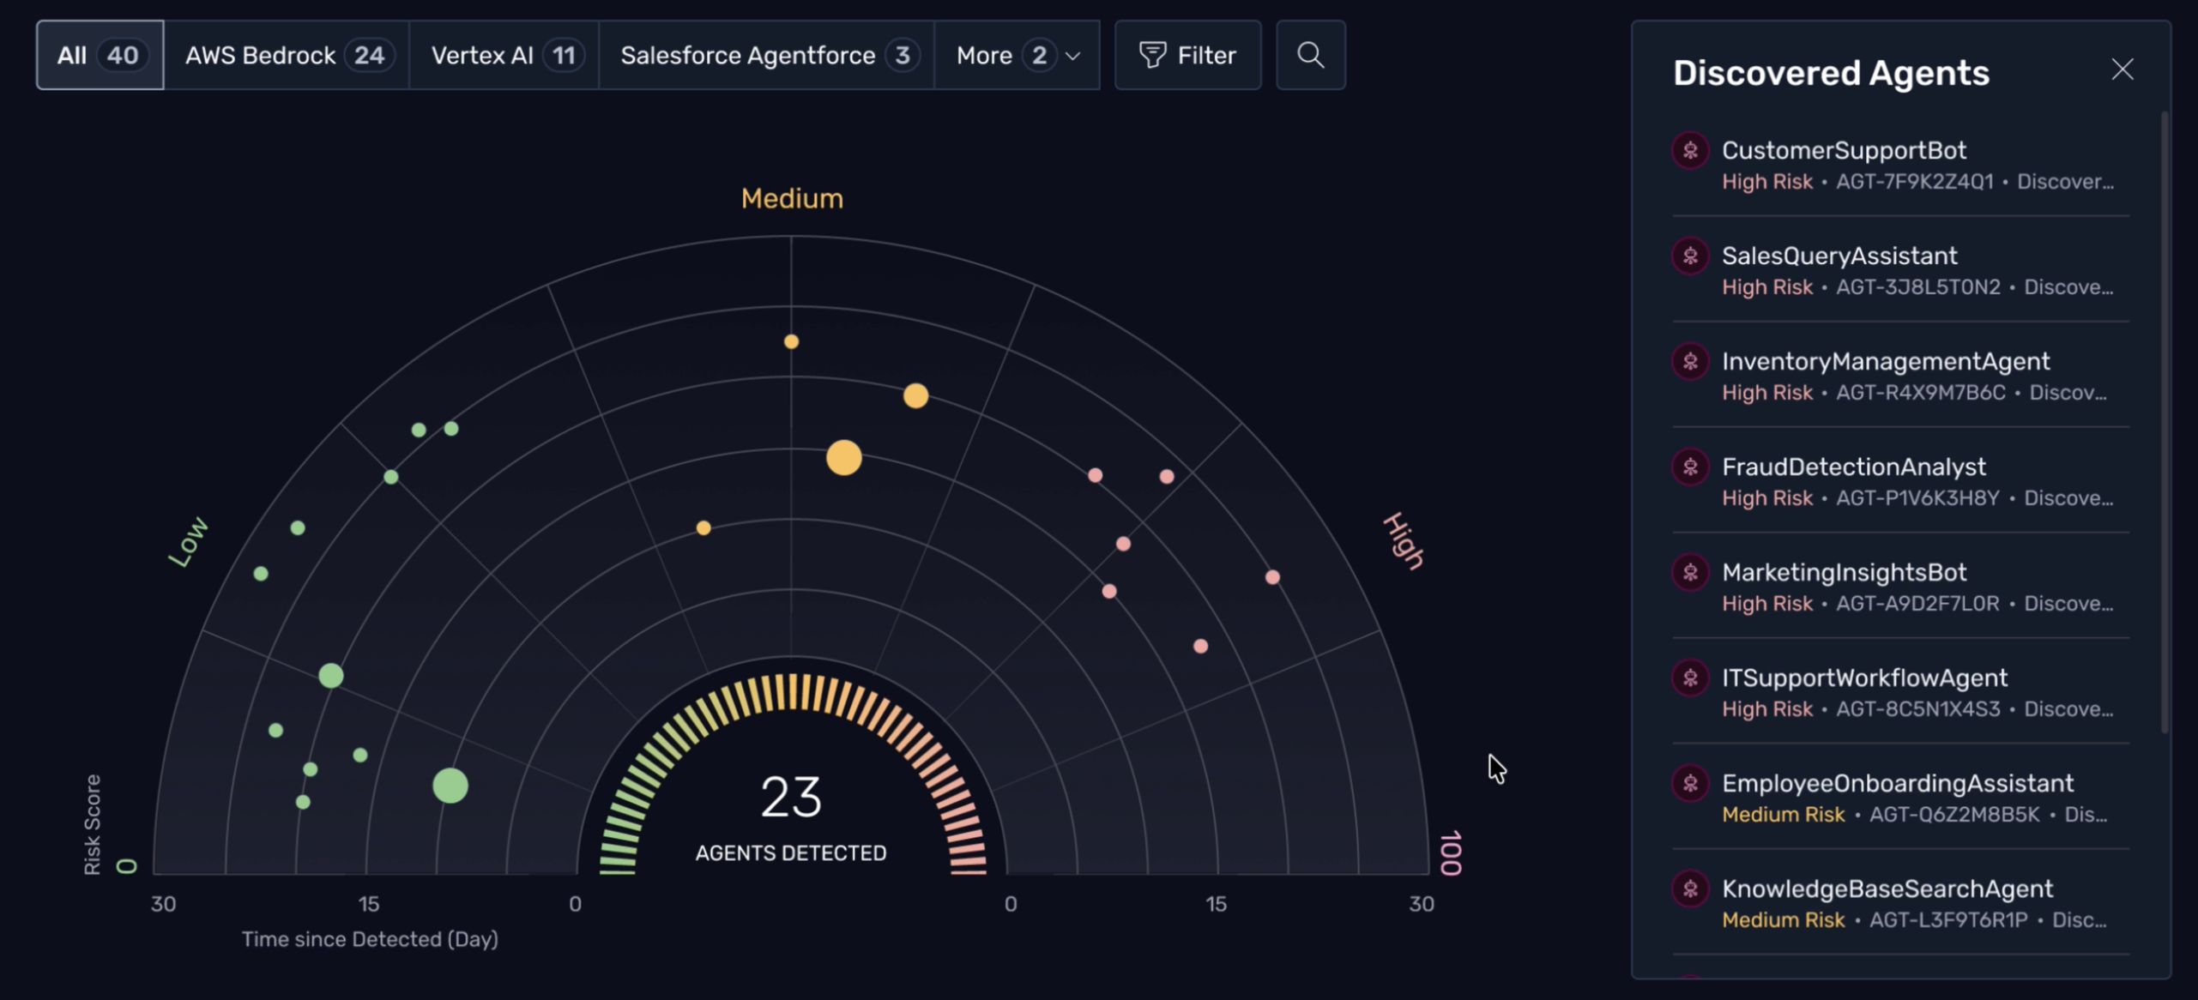
Task: Click the FraudDetectionAnalyst agent icon
Action: (x=1690, y=467)
